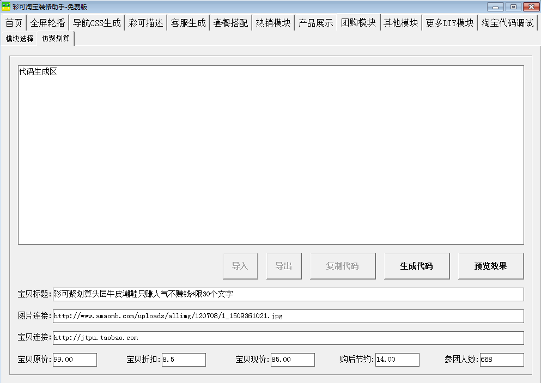
Task: Click the frog app icon in title bar
Action: [6, 7]
